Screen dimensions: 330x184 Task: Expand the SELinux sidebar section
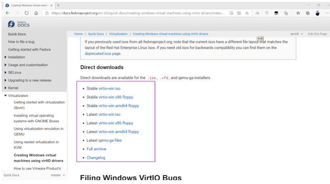point(5,72)
